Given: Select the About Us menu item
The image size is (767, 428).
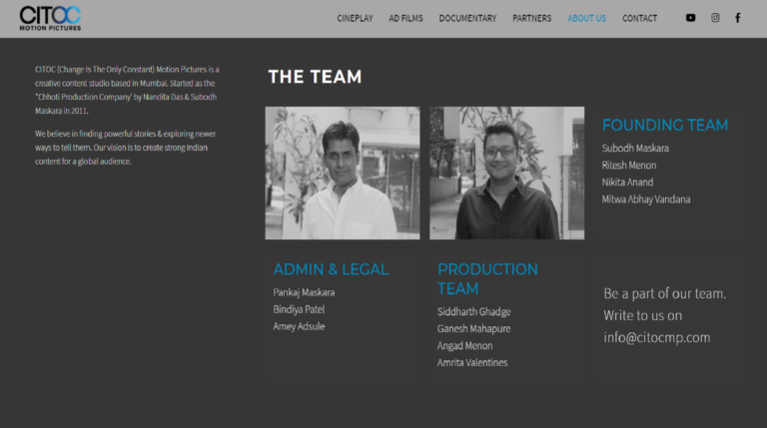Looking at the screenshot, I should (x=586, y=19).
